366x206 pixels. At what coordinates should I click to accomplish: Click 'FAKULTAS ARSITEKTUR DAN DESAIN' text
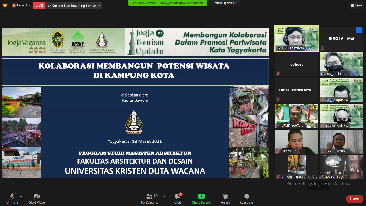pos(135,161)
